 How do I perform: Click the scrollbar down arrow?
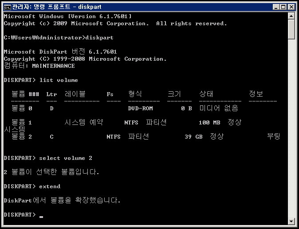point(291,221)
